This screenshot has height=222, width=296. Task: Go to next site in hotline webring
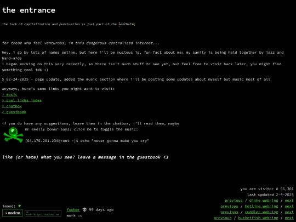(289, 206)
